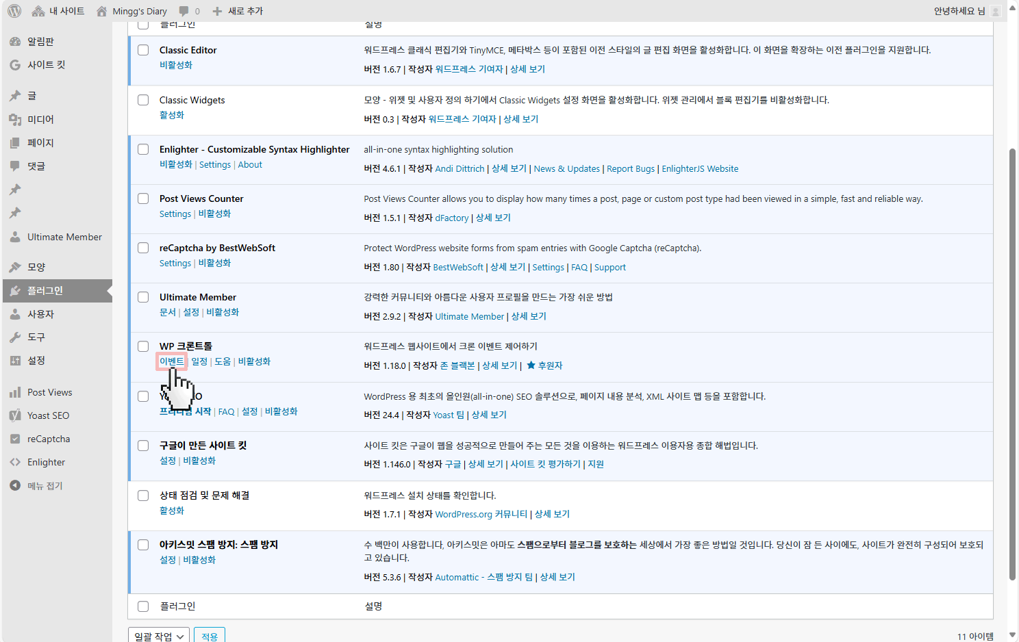The width and height of the screenshot is (1019, 642).
Task: Open the 도구 wrench icon
Action: [15, 337]
